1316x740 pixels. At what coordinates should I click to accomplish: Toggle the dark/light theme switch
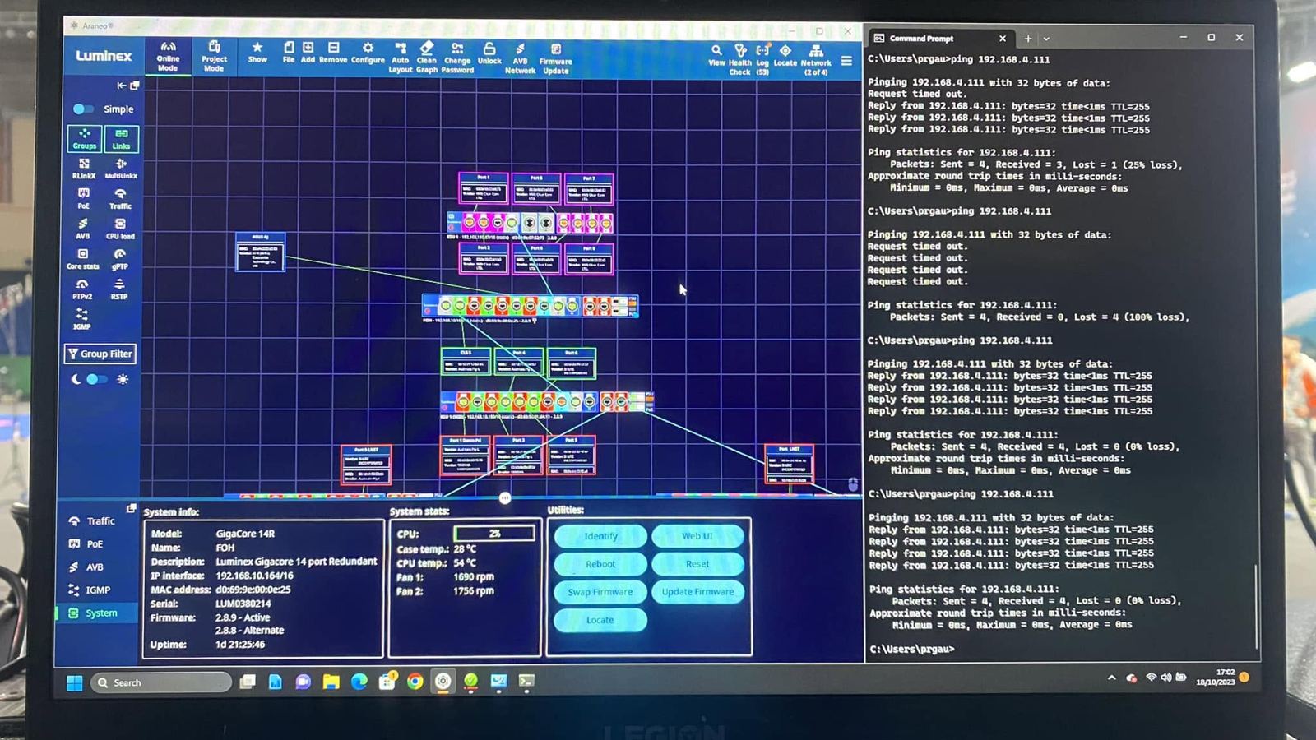point(97,379)
